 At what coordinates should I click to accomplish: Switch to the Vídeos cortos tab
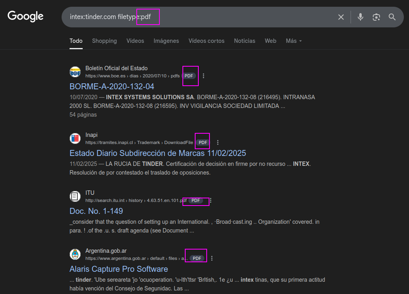pos(206,41)
